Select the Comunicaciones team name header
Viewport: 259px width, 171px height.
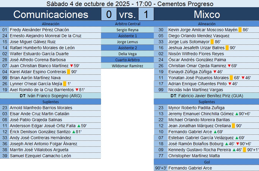tap(51, 14)
